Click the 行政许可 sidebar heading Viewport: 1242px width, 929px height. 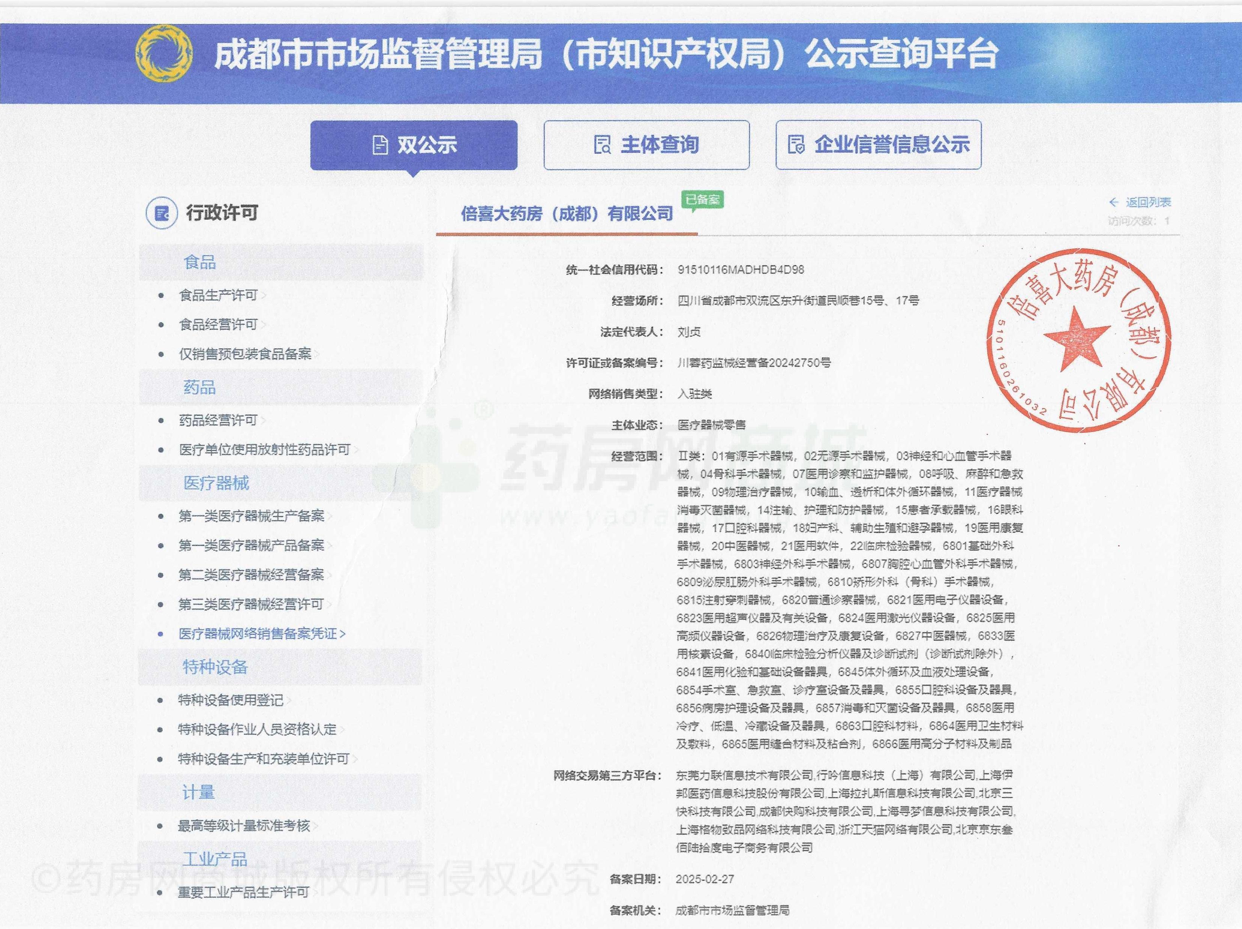point(222,213)
